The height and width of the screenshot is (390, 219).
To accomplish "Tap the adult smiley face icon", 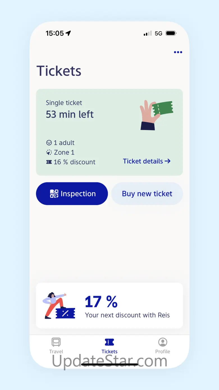I will (49, 143).
